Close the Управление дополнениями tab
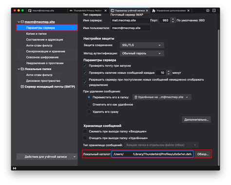This screenshot has width=231, height=185. tap(188, 11)
